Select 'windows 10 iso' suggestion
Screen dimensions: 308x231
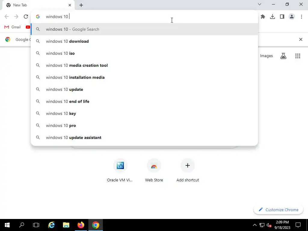click(x=144, y=53)
